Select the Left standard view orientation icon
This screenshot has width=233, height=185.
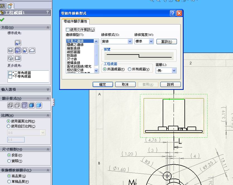pyautogui.click(x=11, y=51)
